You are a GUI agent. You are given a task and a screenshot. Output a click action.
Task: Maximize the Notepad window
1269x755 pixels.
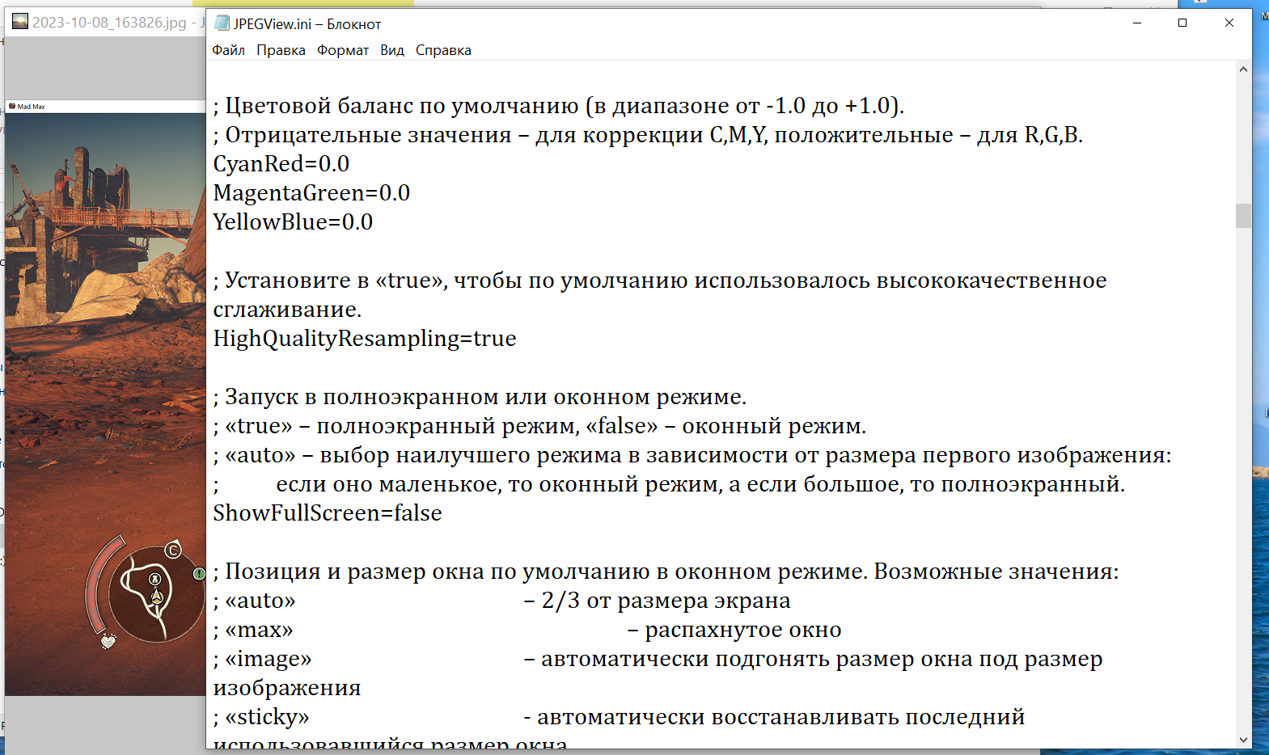click(x=1182, y=23)
